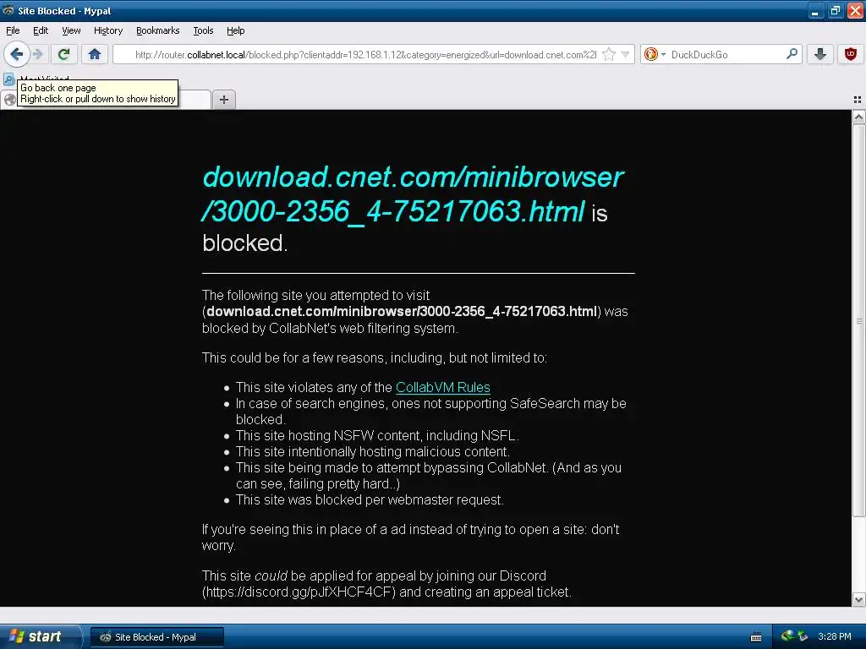The height and width of the screenshot is (649, 866).
Task: Click the vertical scrollbar thumb
Action: pos(859,320)
